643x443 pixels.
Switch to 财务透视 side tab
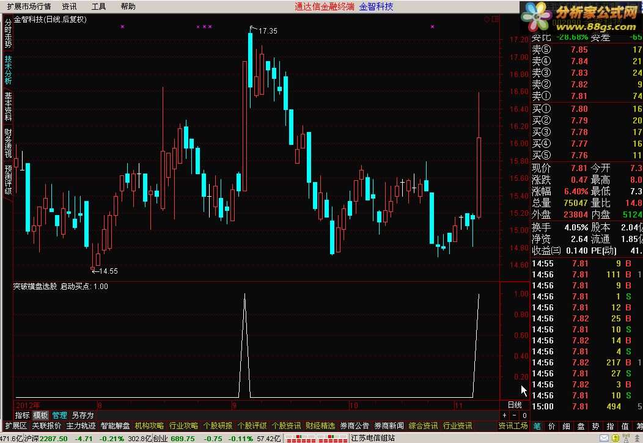click(x=8, y=144)
